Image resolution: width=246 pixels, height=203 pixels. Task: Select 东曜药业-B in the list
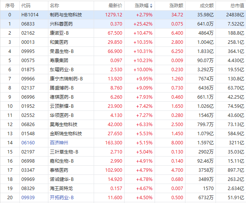(x=62, y=70)
